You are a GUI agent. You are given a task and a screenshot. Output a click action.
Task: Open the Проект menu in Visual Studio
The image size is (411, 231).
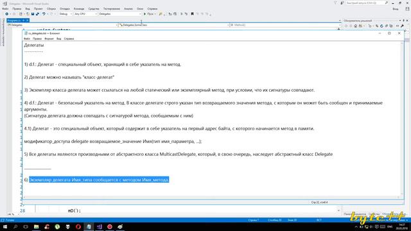pyautogui.click(x=39, y=8)
